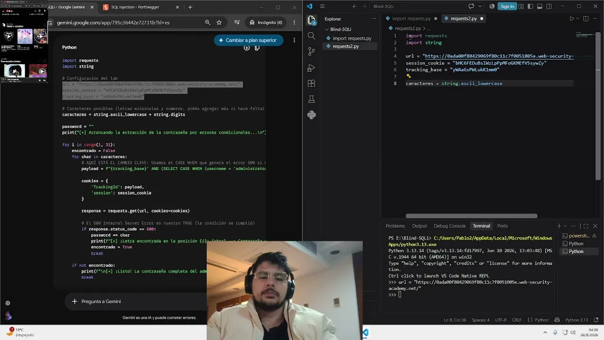Switch to the requests2.py editor tab
This screenshot has height=340, width=604.
coord(463,18)
